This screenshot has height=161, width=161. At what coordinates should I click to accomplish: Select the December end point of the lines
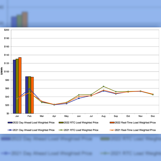point(153,94)
